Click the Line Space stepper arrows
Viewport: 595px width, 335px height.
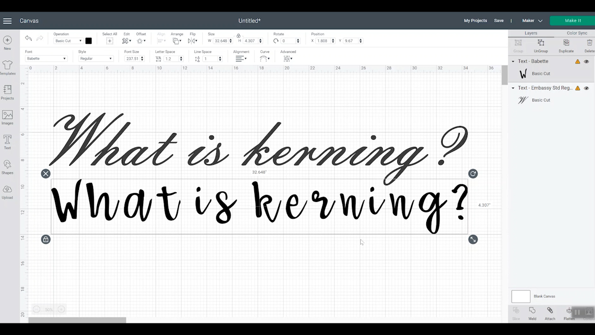(x=220, y=59)
